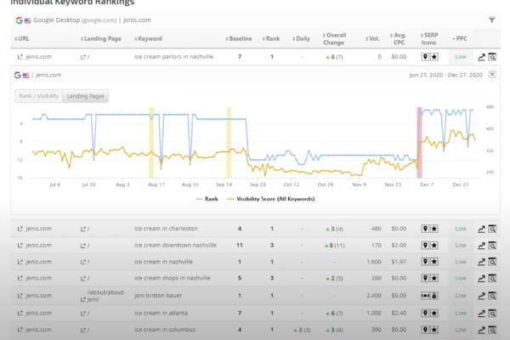Sort table by Avg. CPC column
510x340 pixels.
[398, 39]
